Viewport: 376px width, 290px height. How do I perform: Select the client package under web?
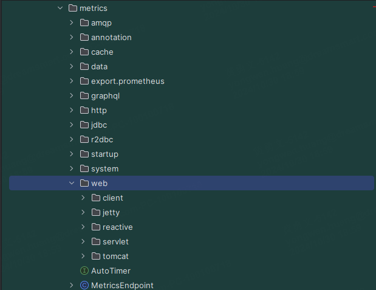point(113,198)
